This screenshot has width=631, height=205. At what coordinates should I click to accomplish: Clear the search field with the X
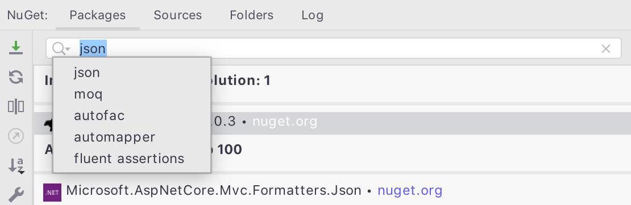605,49
